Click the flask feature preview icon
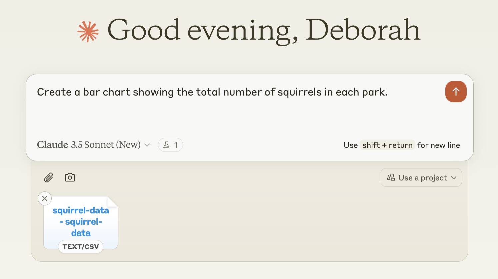The width and height of the screenshot is (498, 279). 166,145
